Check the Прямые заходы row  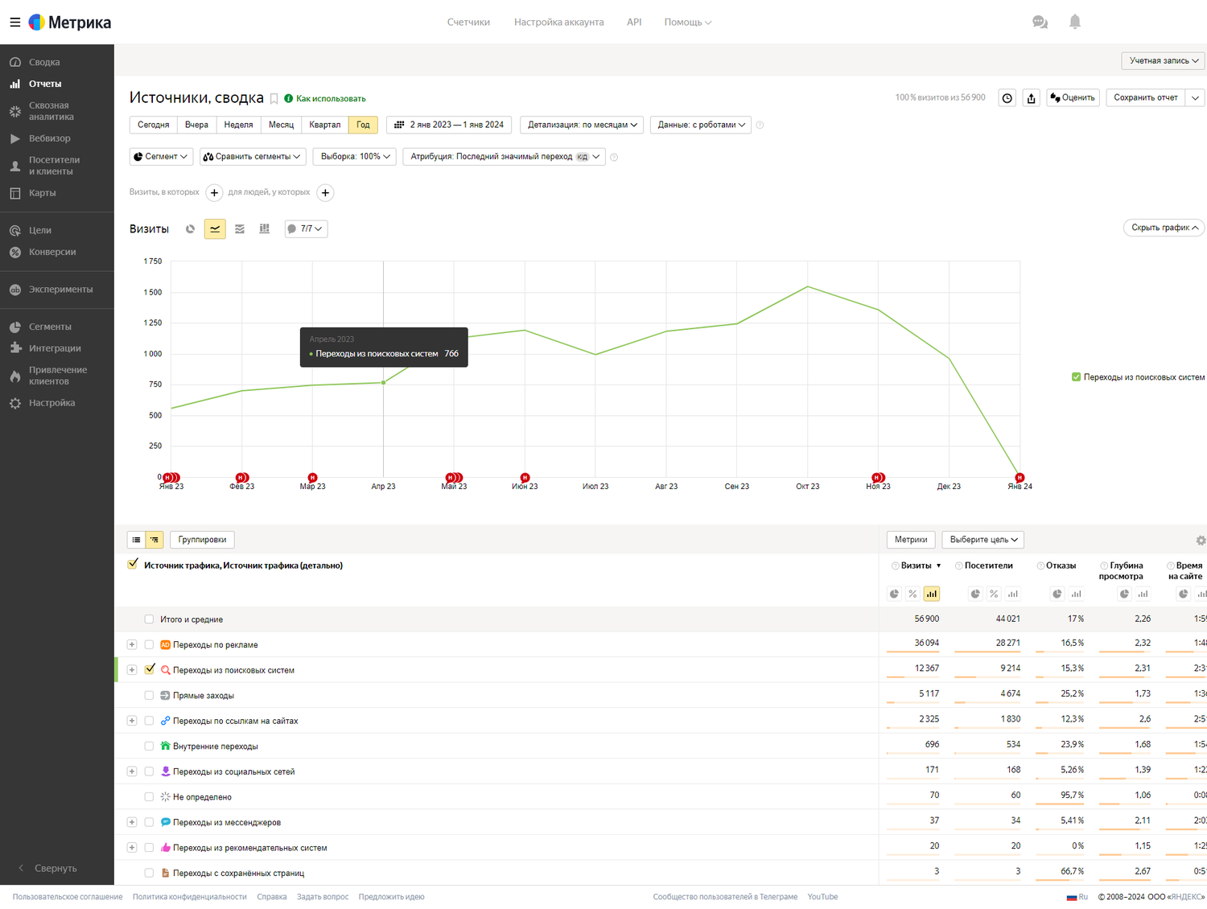(149, 695)
